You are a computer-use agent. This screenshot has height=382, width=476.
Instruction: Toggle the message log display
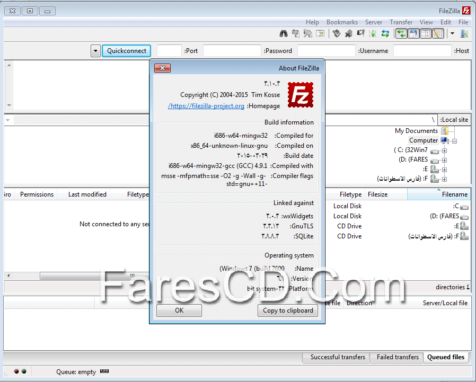pos(437,33)
